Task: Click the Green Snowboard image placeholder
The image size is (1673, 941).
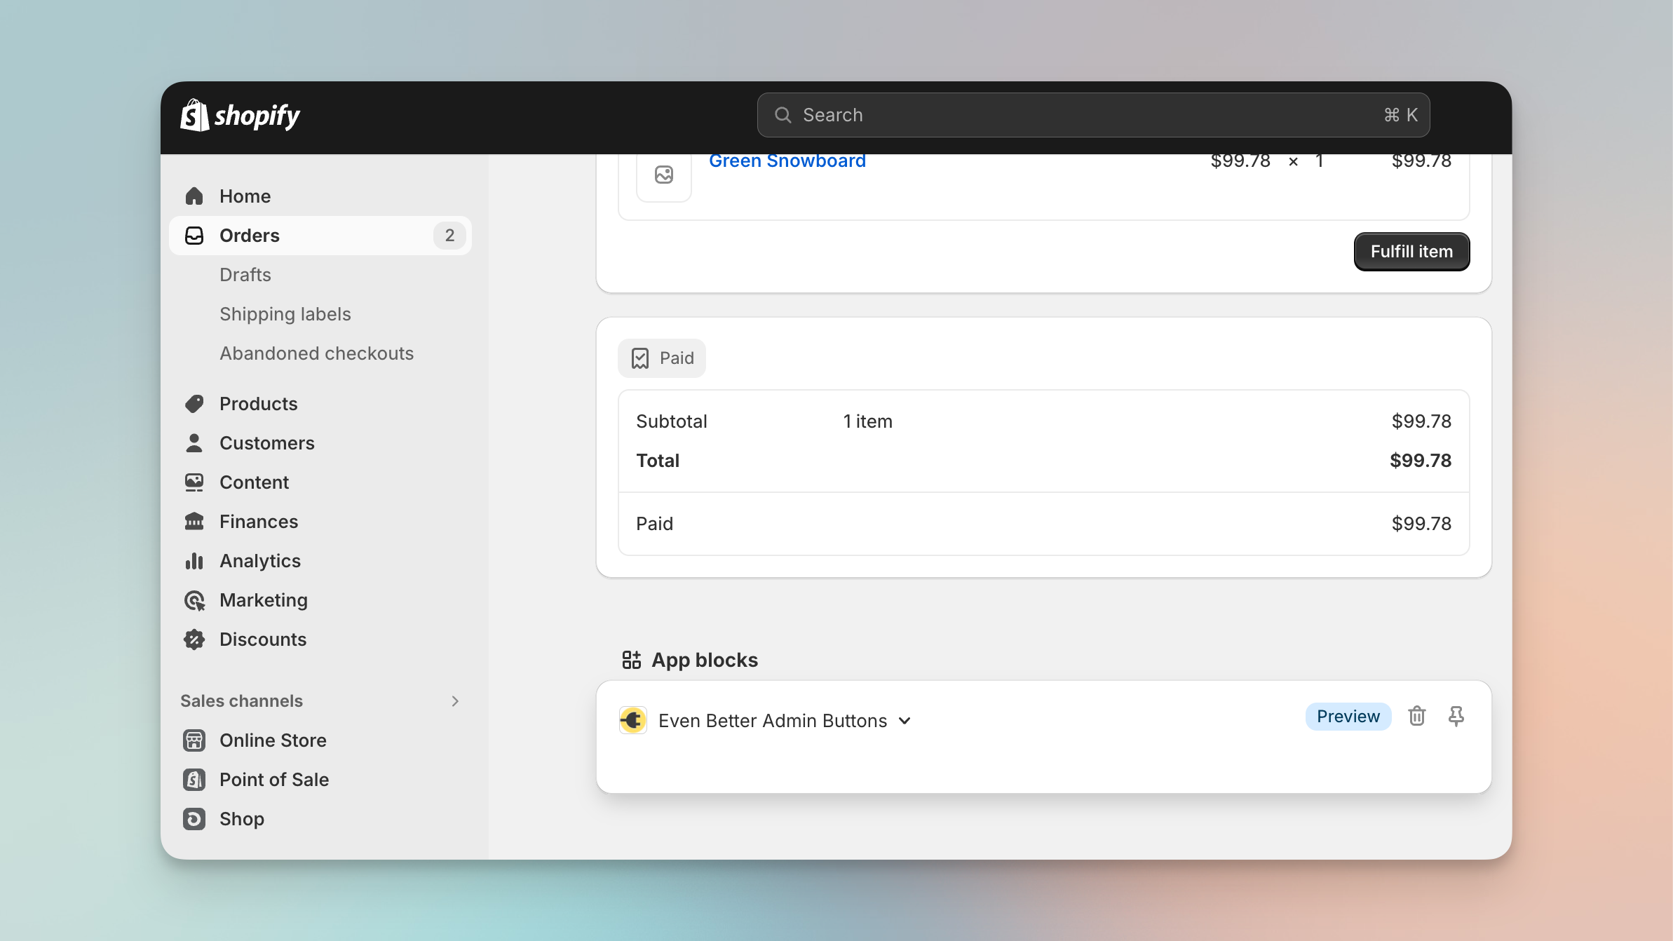Action: 664,175
